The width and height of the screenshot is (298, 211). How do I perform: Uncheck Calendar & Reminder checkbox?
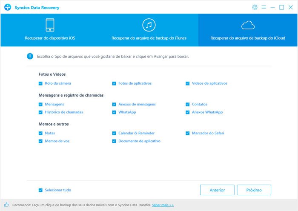point(114,133)
